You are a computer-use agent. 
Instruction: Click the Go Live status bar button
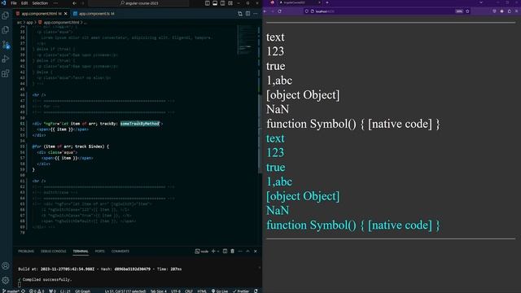click(x=219, y=291)
